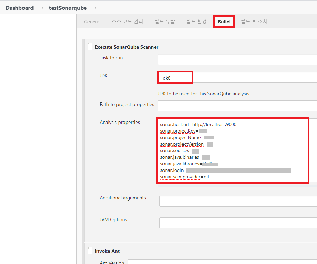317x264 pixels.
Task: Click the sonar.java.libraries line
Action: pyautogui.click(x=189, y=164)
